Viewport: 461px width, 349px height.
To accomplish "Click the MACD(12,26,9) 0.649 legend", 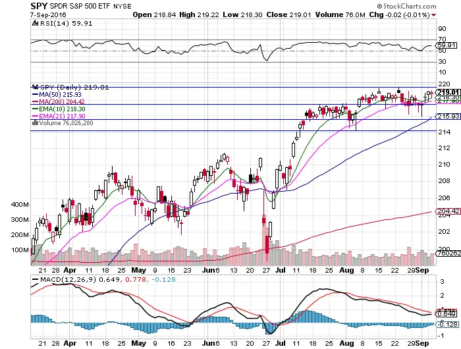I will [x=80, y=279].
